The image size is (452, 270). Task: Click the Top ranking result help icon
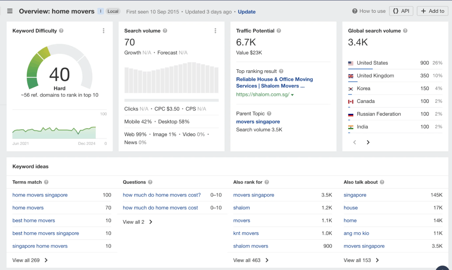pos(281,71)
